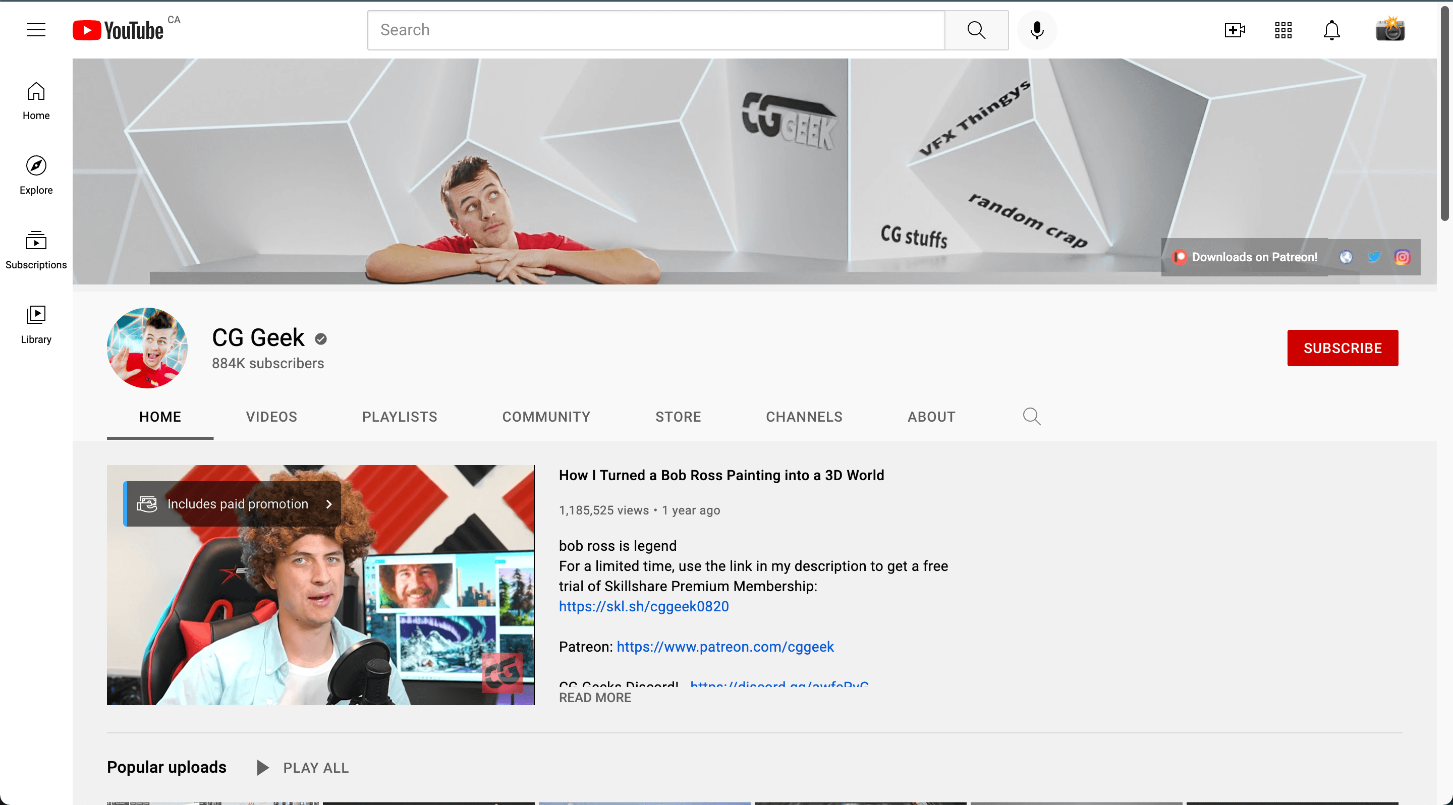Open Subscriptions in the sidebar
Screen dimensions: 1453x805
click(x=36, y=250)
